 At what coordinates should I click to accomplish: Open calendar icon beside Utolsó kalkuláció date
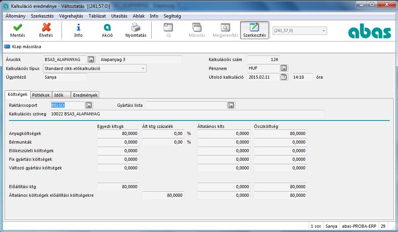284,77
